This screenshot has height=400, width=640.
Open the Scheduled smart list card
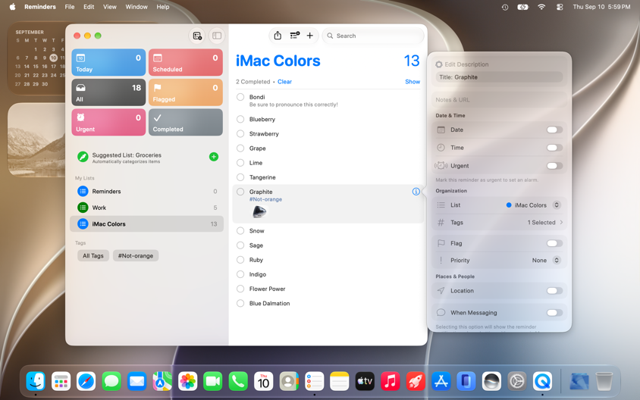tap(186, 63)
